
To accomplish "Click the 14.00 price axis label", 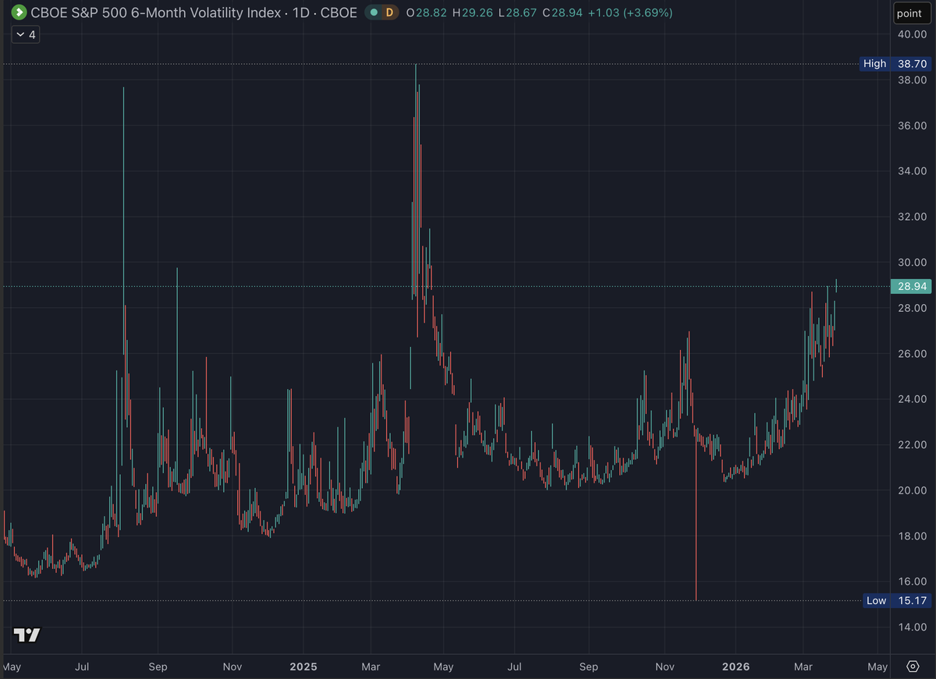I will pos(912,628).
